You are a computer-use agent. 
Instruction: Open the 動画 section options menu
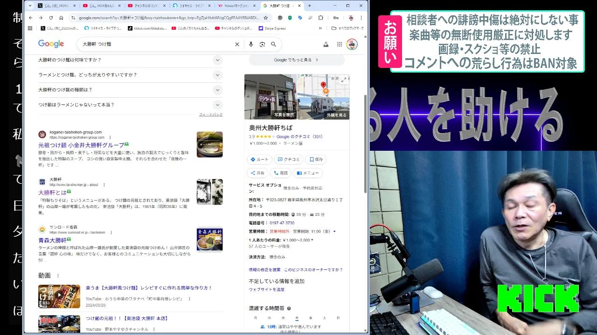(x=58, y=275)
